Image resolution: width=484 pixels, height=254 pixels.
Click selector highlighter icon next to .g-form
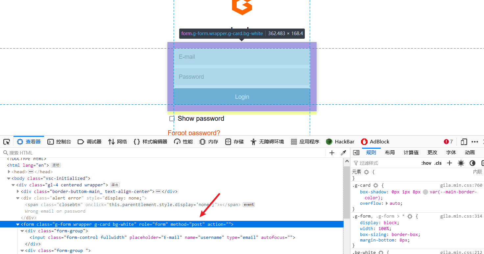tap(410, 216)
